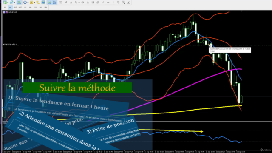Click the second icon after the vertical line tool
Screen dimensions: 272x153
point(123,3)
